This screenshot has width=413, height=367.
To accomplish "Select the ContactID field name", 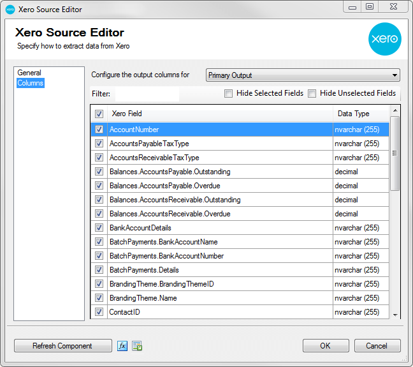I will click(x=124, y=312).
